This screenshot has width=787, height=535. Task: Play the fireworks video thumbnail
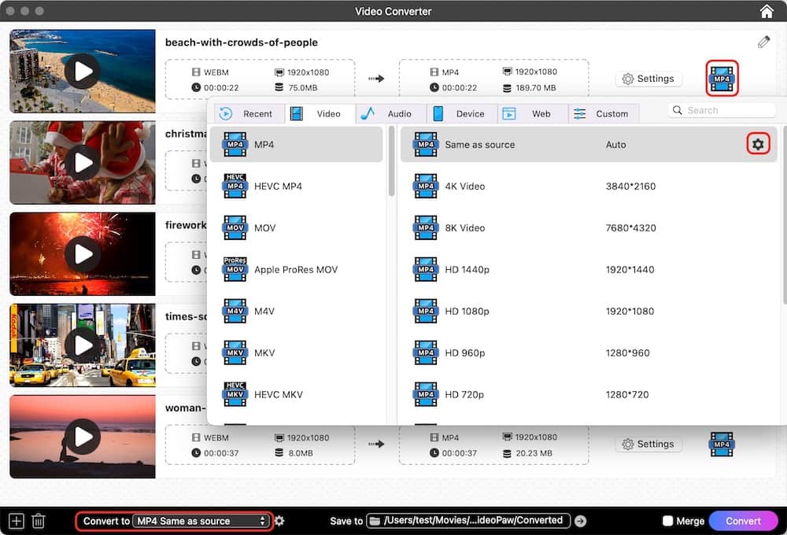point(82,254)
